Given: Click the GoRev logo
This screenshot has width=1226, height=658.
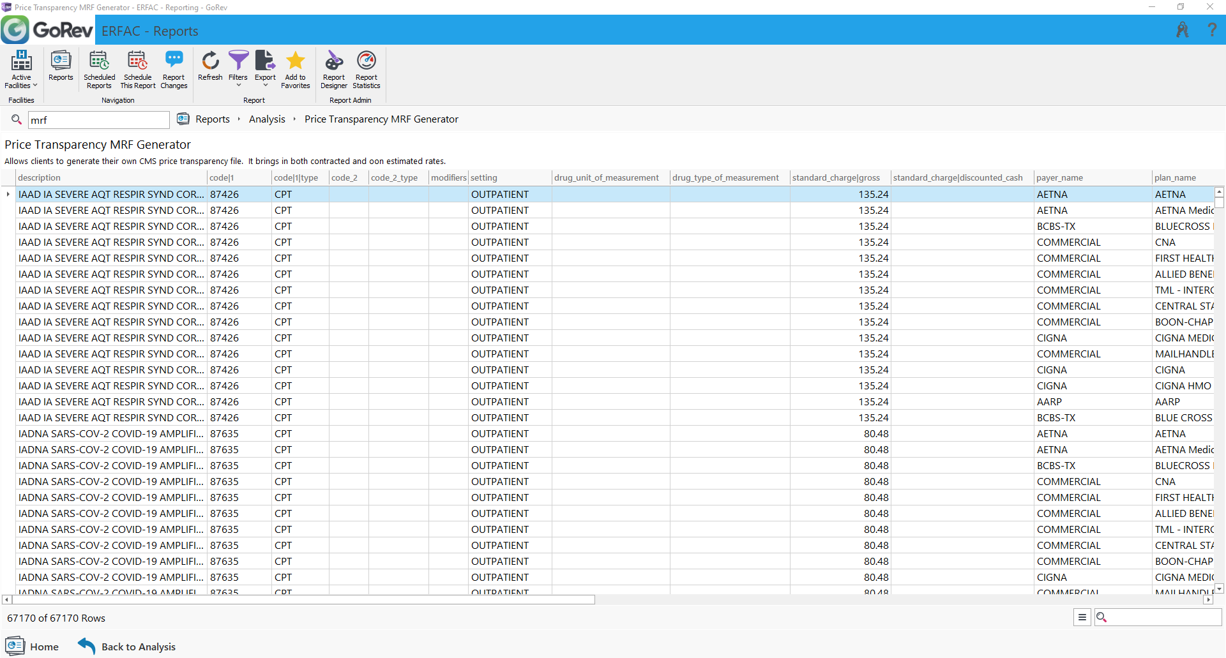Looking at the screenshot, I should (47, 30).
